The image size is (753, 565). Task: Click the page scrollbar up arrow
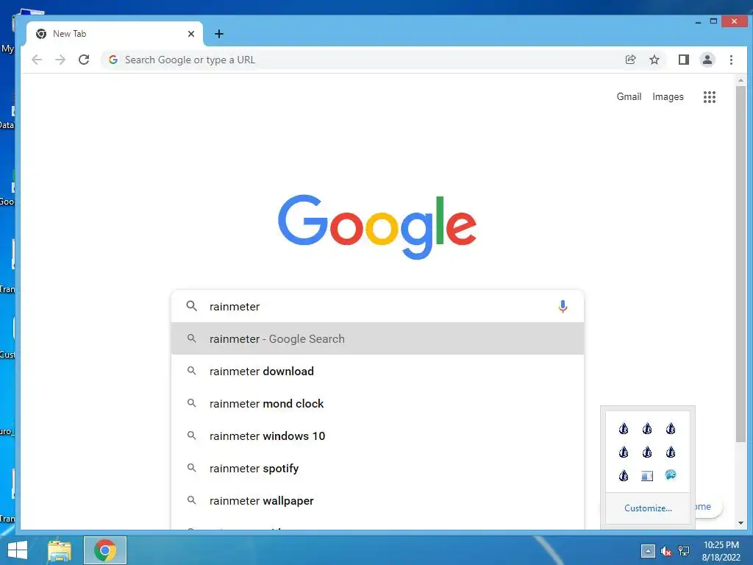740,81
